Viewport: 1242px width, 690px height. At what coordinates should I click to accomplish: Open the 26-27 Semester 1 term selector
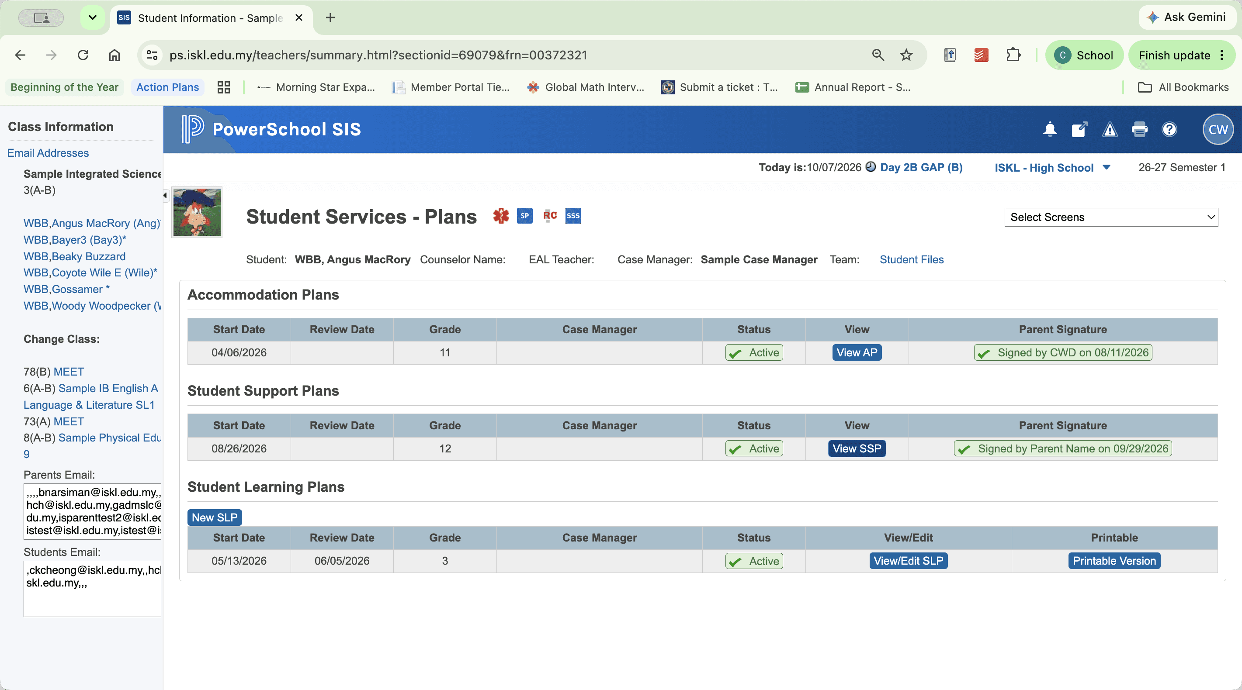click(x=1181, y=167)
